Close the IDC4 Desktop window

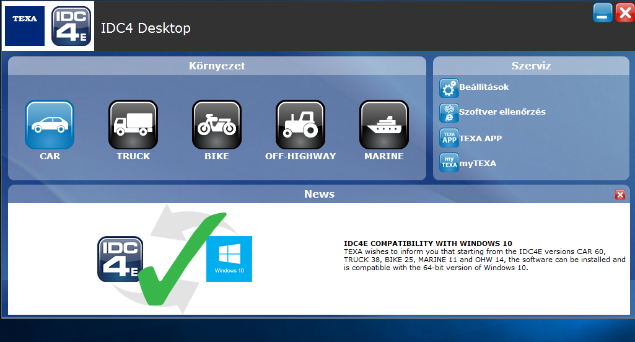click(625, 12)
